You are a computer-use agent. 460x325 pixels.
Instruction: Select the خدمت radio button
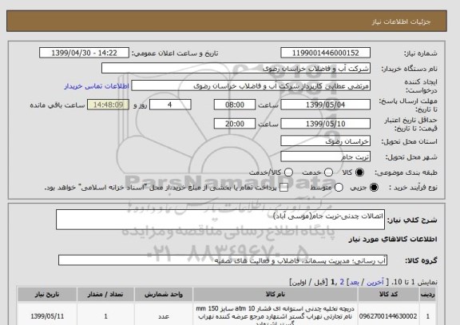[x=328, y=172]
